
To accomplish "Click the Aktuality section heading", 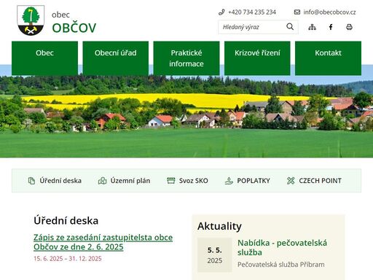I will coord(219,226).
